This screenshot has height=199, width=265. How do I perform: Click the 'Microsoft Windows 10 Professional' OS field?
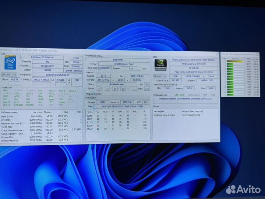point(185,100)
